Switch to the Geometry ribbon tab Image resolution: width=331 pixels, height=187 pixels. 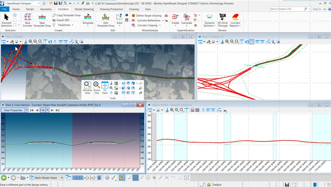point(46,9)
